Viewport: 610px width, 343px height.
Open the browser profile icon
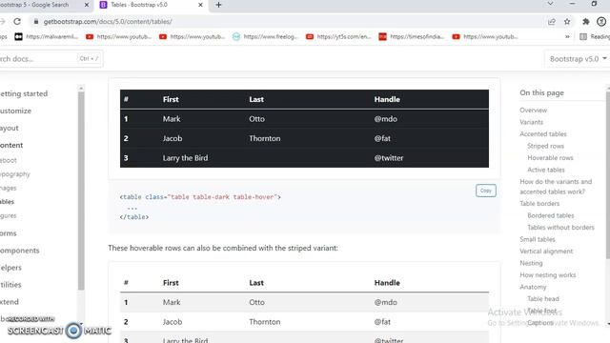click(601, 22)
